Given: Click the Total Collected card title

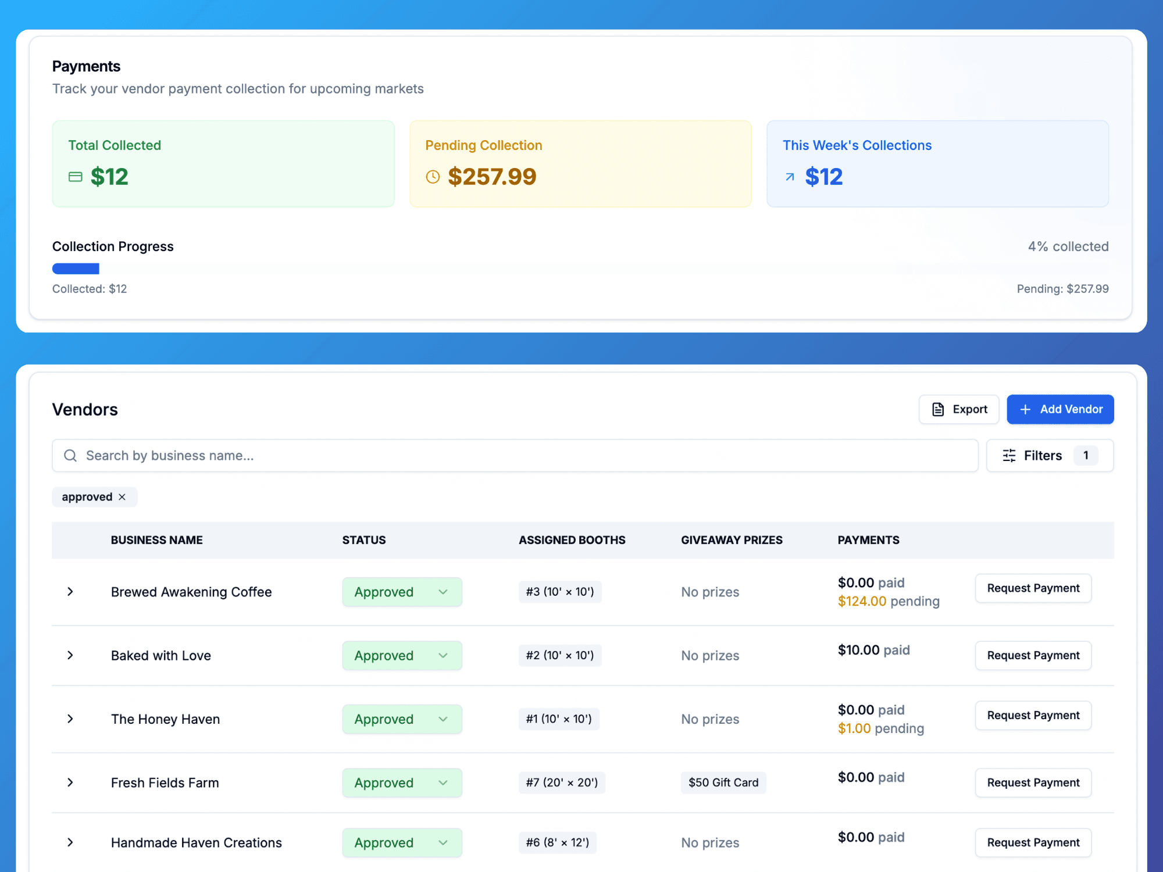Looking at the screenshot, I should click(115, 145).
